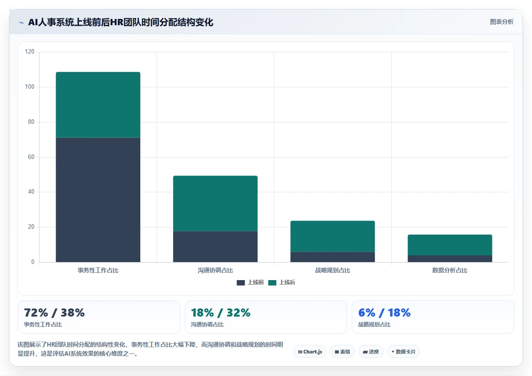
Task: Click the Chart.js tag chip
Action: pyautogui.click(x=310, y=352)
